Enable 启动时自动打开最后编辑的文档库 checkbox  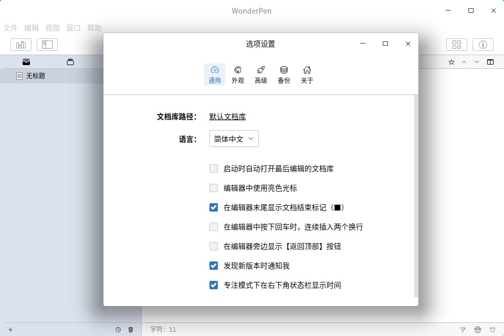click(214, 169)
